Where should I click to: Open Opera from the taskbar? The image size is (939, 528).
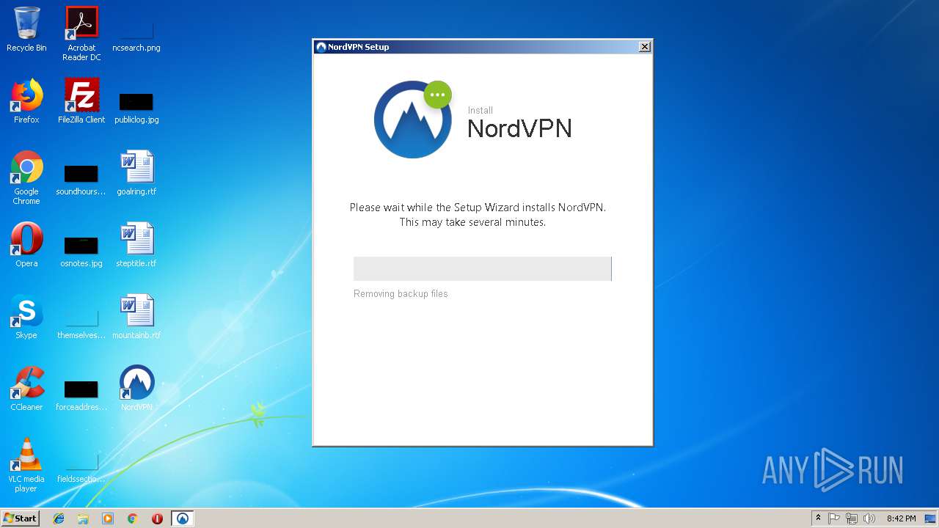coord(157,518)
